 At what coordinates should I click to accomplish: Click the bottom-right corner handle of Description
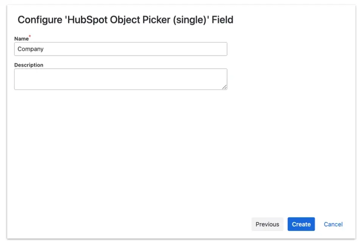pyautogui.click(x=225, y=88)
